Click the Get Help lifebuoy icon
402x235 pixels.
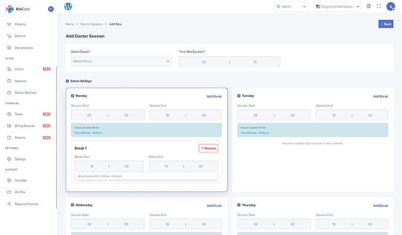(x=9, y=180)
